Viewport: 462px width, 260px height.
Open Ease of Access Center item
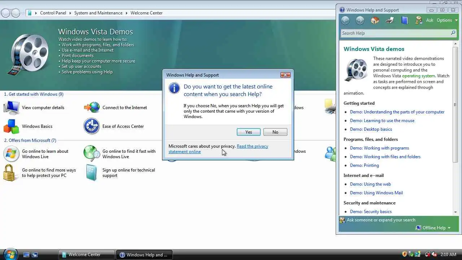point(114,126)
